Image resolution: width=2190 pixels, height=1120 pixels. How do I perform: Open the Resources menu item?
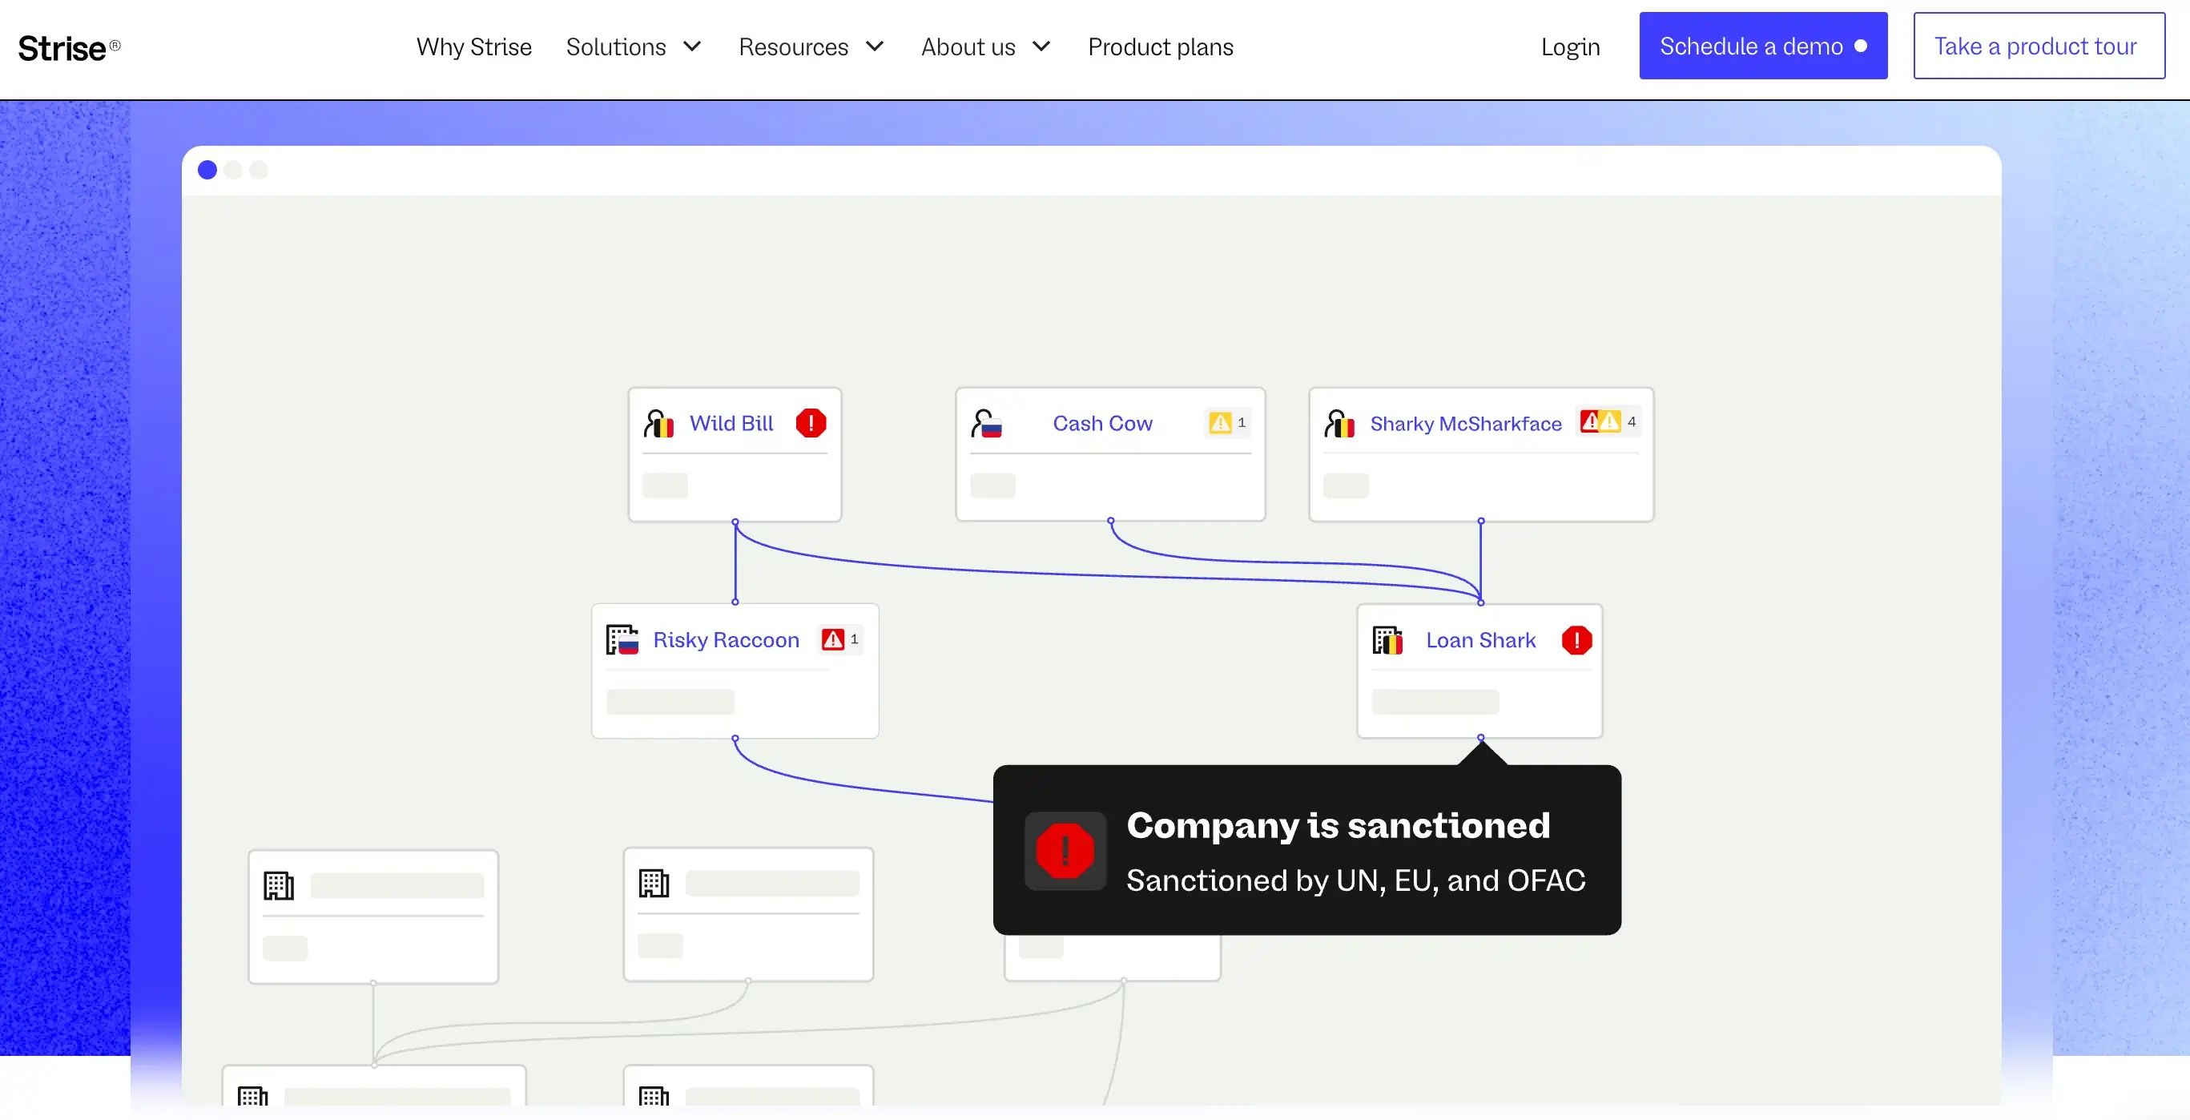click(792, 46)
